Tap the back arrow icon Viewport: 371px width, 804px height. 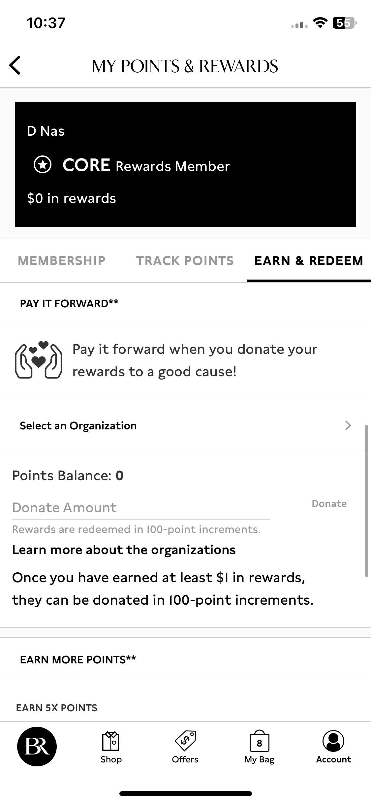click(x=15, y=65)
